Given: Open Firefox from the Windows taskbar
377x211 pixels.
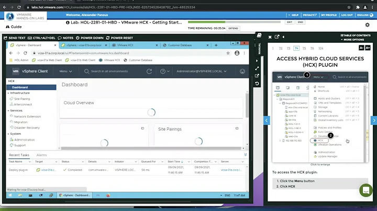Looking at the screenshot, I should pyautogui.click(x=108, y=195).
